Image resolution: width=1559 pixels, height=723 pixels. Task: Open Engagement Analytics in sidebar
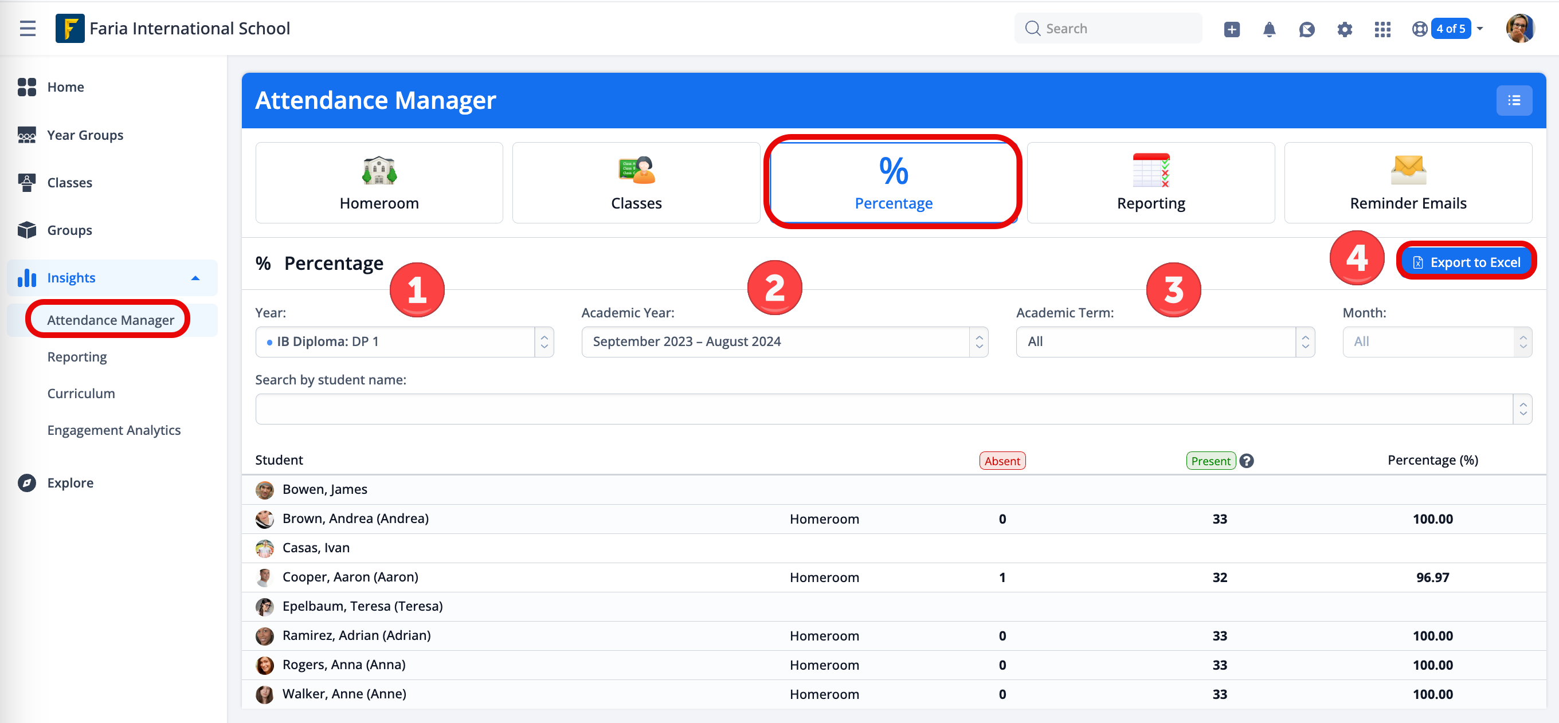coord(114,430)
